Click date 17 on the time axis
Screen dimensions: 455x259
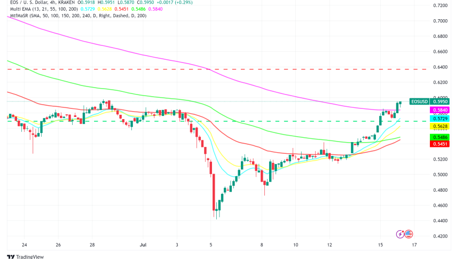pyautogui.click(x=414, y=245)
